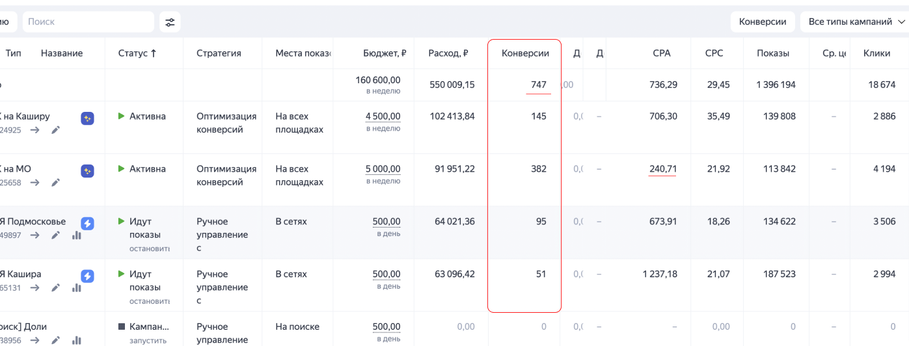
Task: Click the arrow icon in the Кашира row
Action: click(x=35, y=288)
